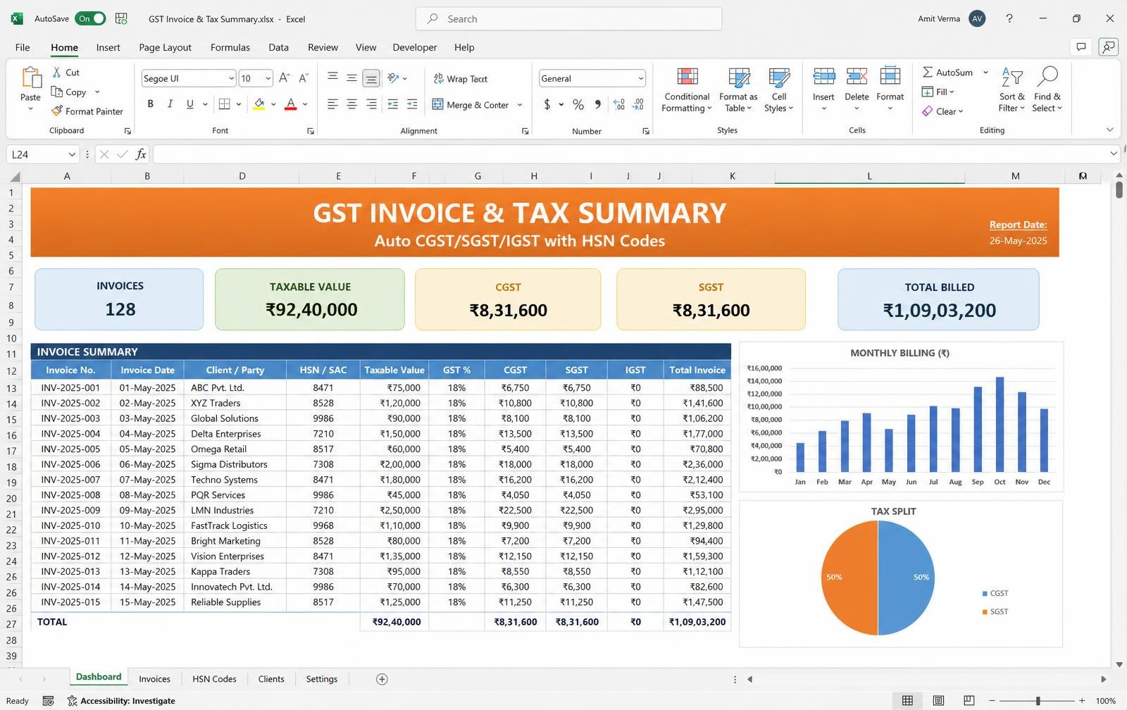
Task: Increase font size with the larger A icon
Action: (x=284, y=78)
